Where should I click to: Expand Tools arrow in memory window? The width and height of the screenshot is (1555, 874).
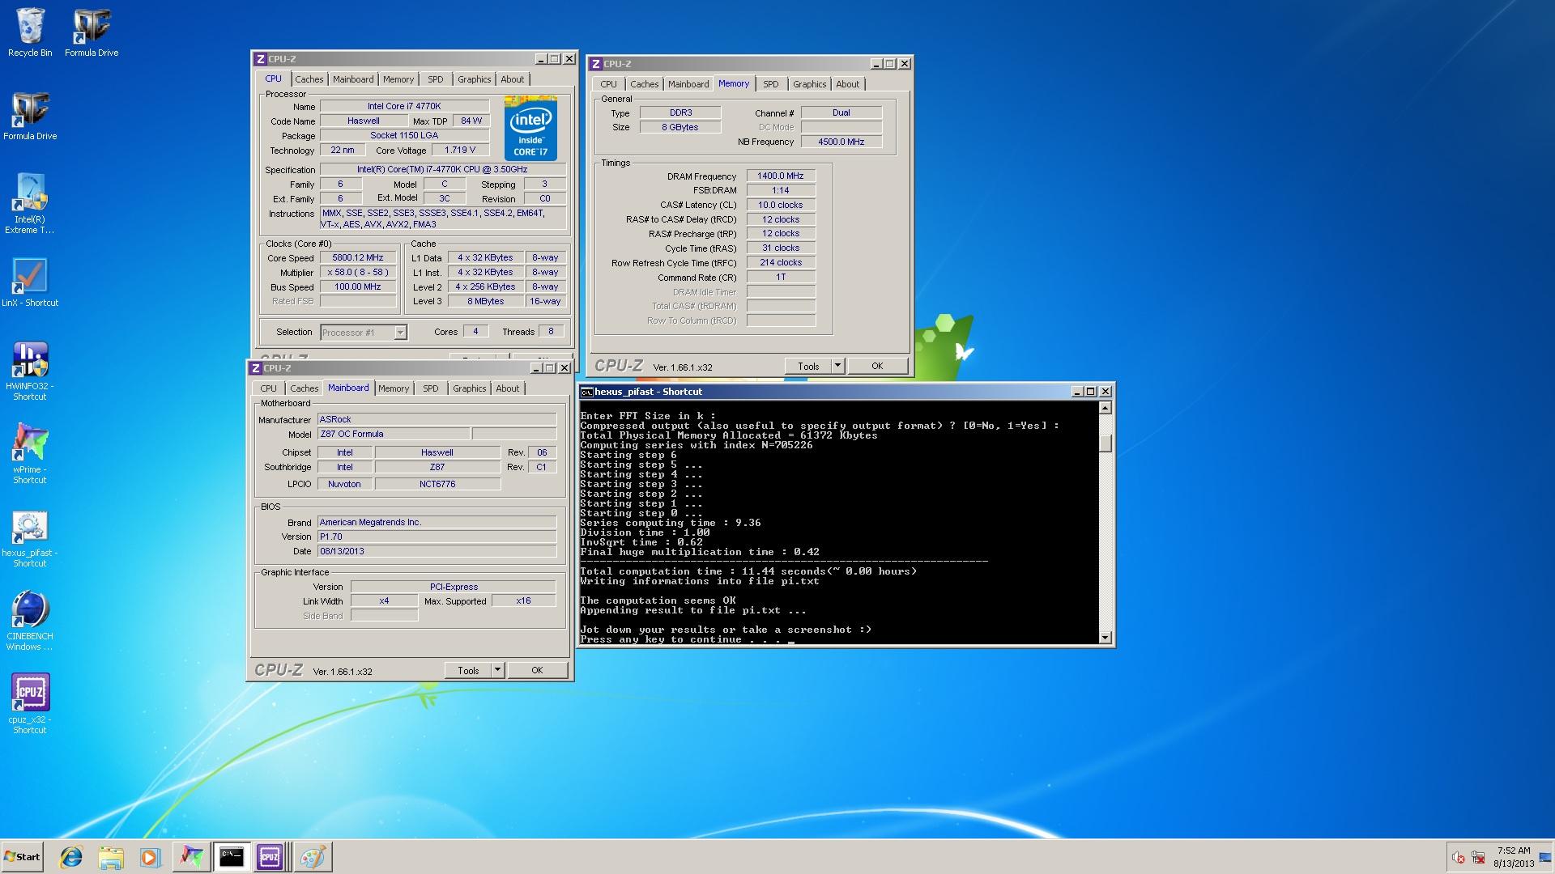(837, 366)
